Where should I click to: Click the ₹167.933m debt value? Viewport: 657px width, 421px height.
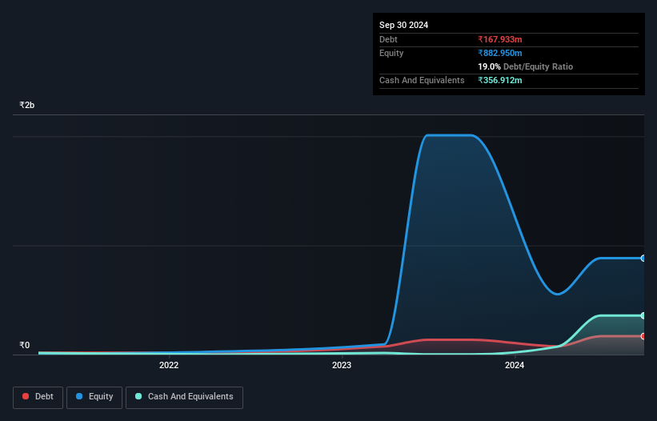500,39
